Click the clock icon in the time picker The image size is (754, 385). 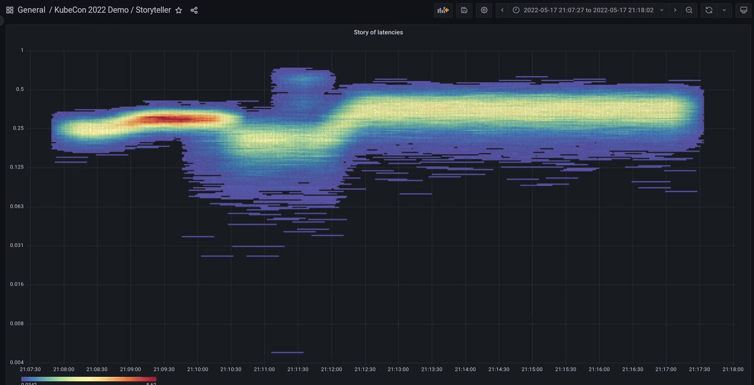click(515, 9)
